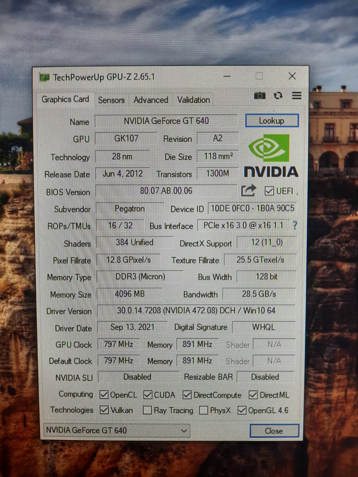Image resolution: width=358 pixels, height=477 pixels.
Task: Click the BIOS export share icon
Action: (249, 191)
